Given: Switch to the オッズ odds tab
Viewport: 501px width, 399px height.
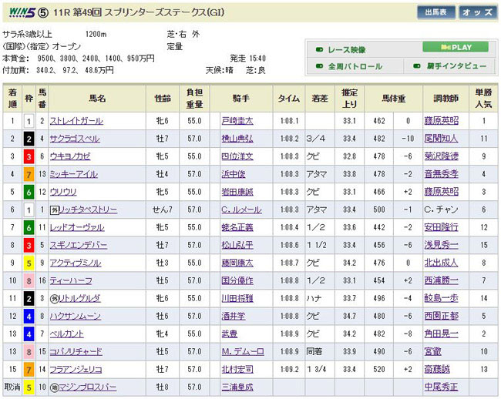Looking at the screenshot, I should pyautogui.click(x=478, y=12).
